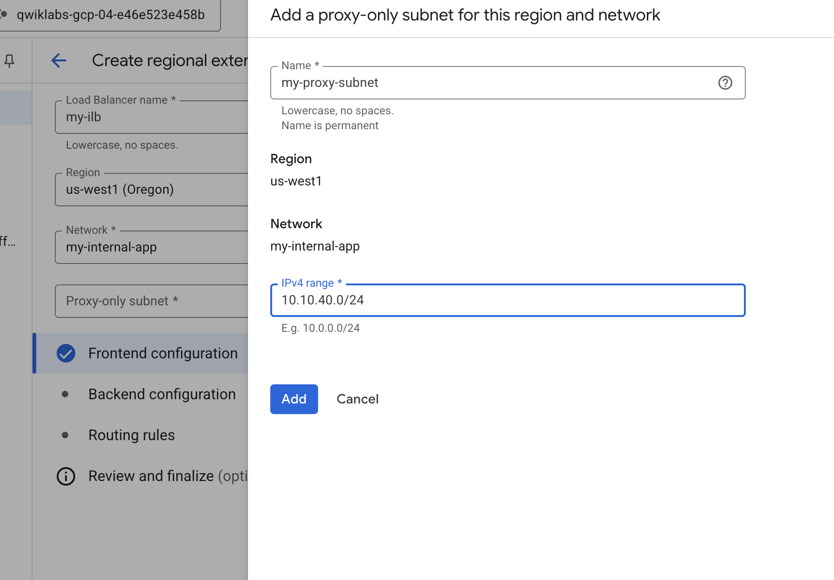Click the pin icon in sidebar

pyautogui.click(x=9, y=60)
